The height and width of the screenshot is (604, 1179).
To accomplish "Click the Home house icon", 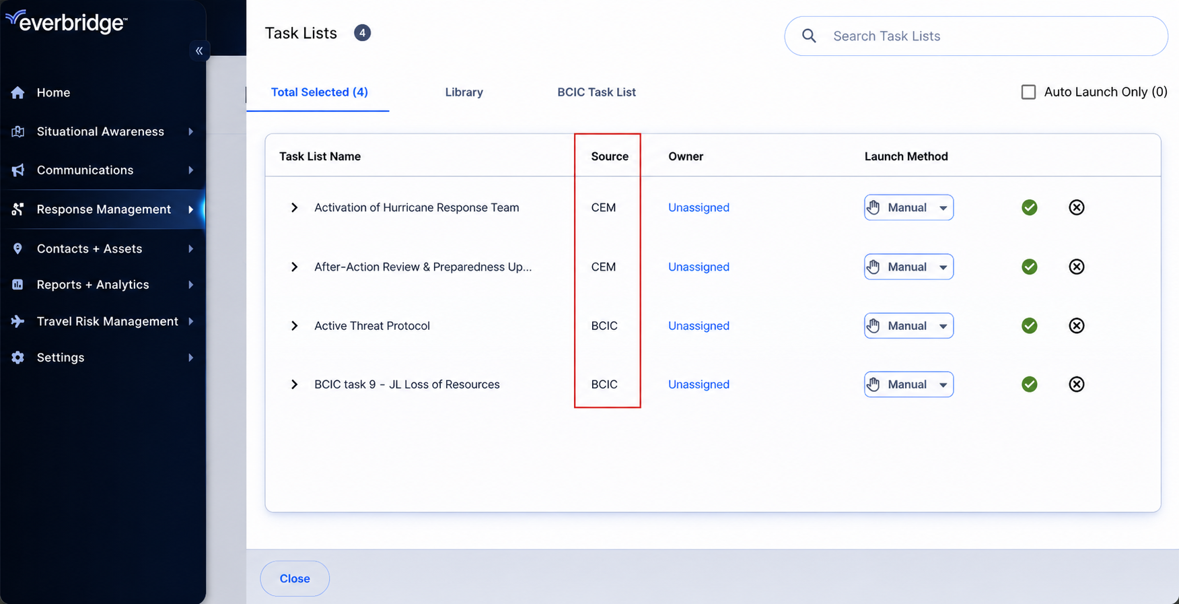I will (18, 92).
